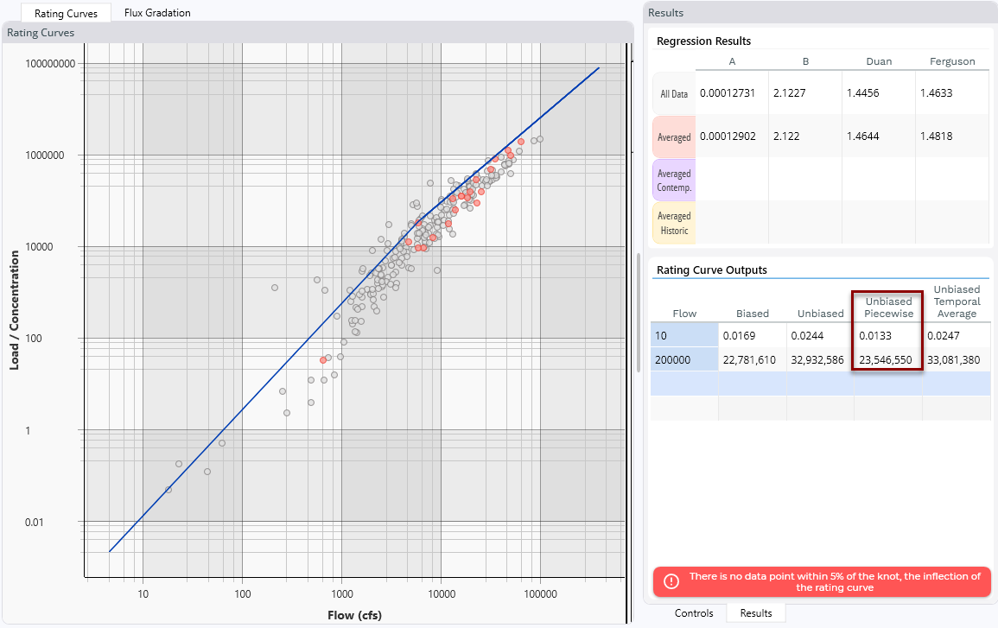Click the no data point warning message
Screen dimensions: 998x628
click(x=834, y=581)
